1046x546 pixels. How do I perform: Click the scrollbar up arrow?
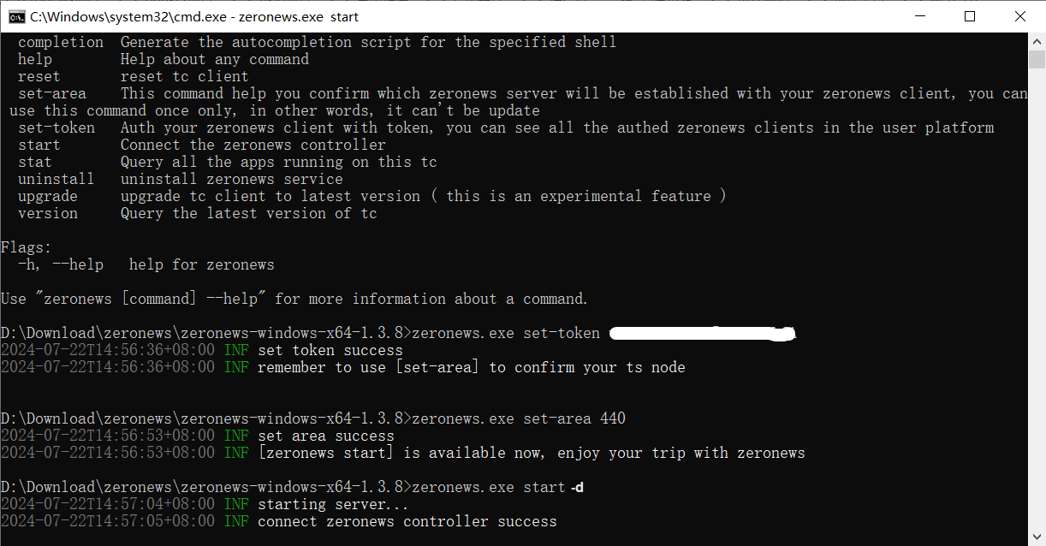click(1037, 41)
